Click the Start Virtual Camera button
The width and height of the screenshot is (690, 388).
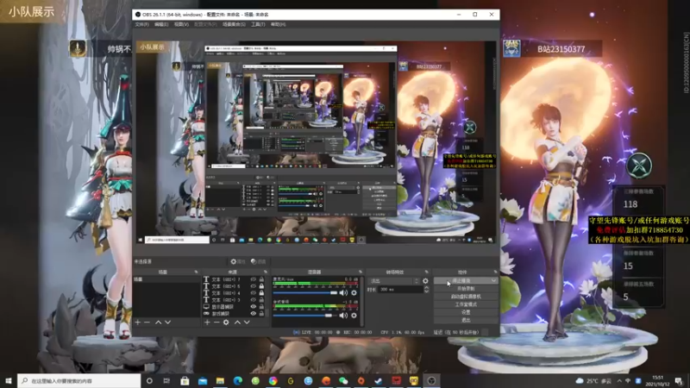pyautogui.click(x=466, y=297)
